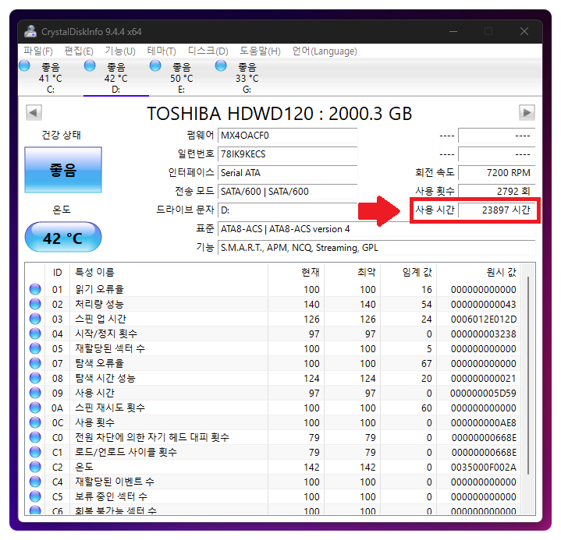
Task: Click the ID column header
Action: (x=58, y=273)
